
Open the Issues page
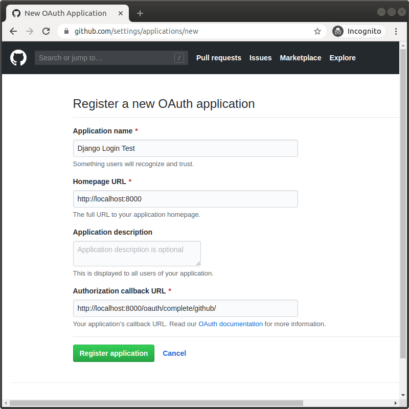[261, 58]
